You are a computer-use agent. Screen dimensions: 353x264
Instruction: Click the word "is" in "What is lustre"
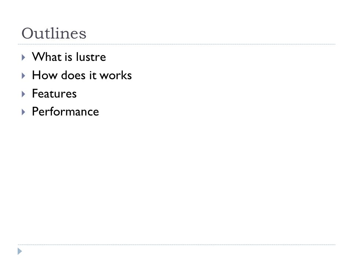click(68, 57)
